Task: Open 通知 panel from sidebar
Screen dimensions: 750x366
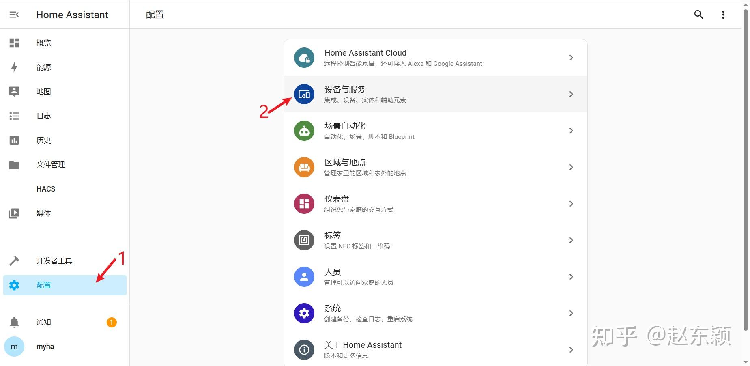Action: 65,322
